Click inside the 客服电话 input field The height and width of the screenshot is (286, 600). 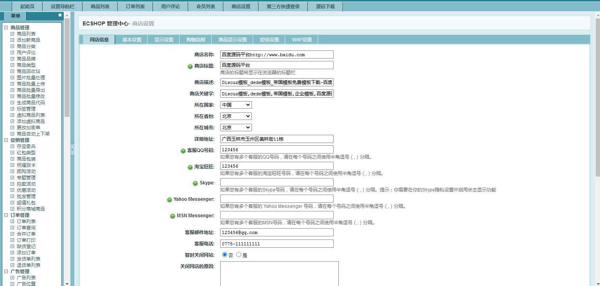[x=277, y=243]
